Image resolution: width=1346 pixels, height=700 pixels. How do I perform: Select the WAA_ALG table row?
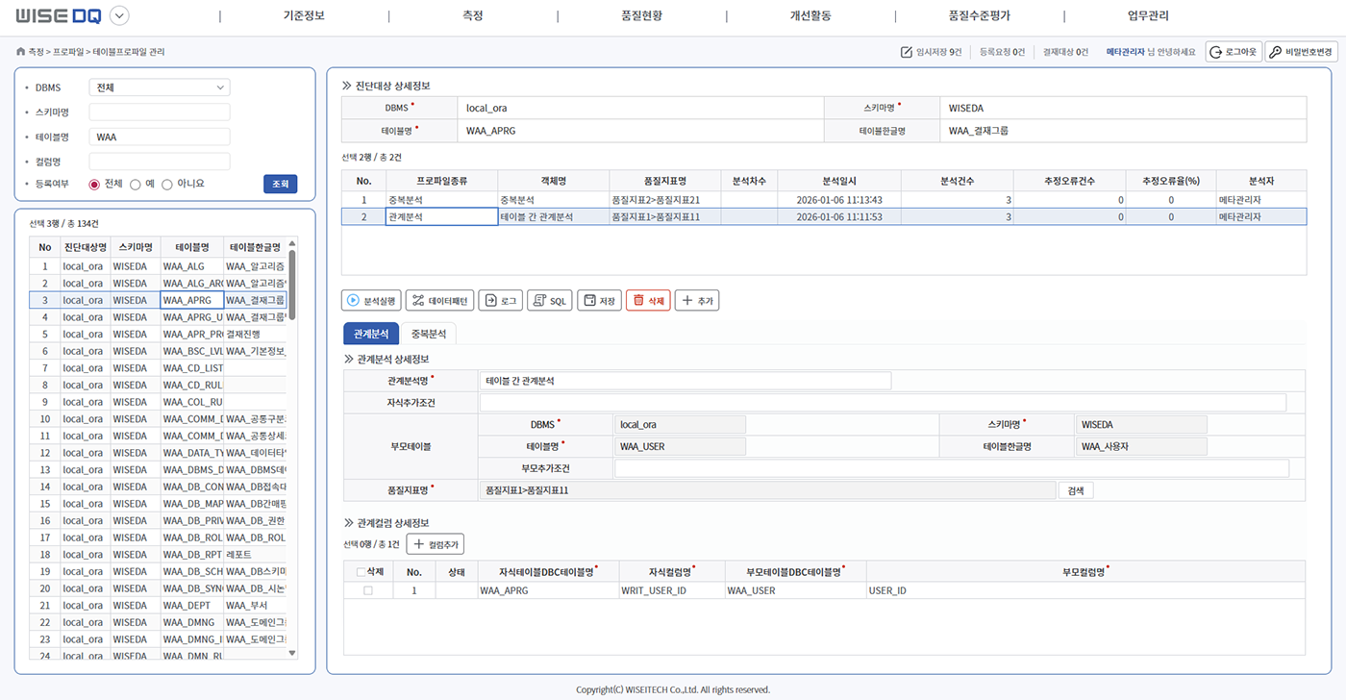point(159,265)
